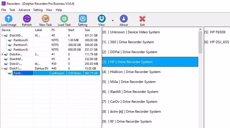Collapse the Disk:WD... tree node
This screenshot has height=128, width=230.
pyautogui.click(x=2, y=35)
